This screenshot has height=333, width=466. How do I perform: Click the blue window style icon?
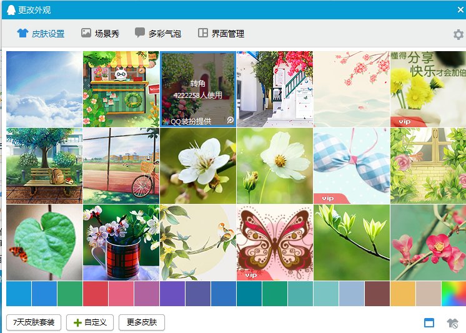coord(429,322)
